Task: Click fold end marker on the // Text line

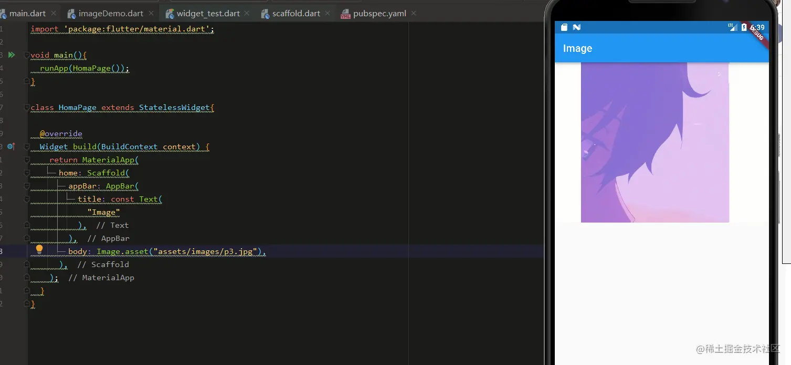Action: click(27, 225)
